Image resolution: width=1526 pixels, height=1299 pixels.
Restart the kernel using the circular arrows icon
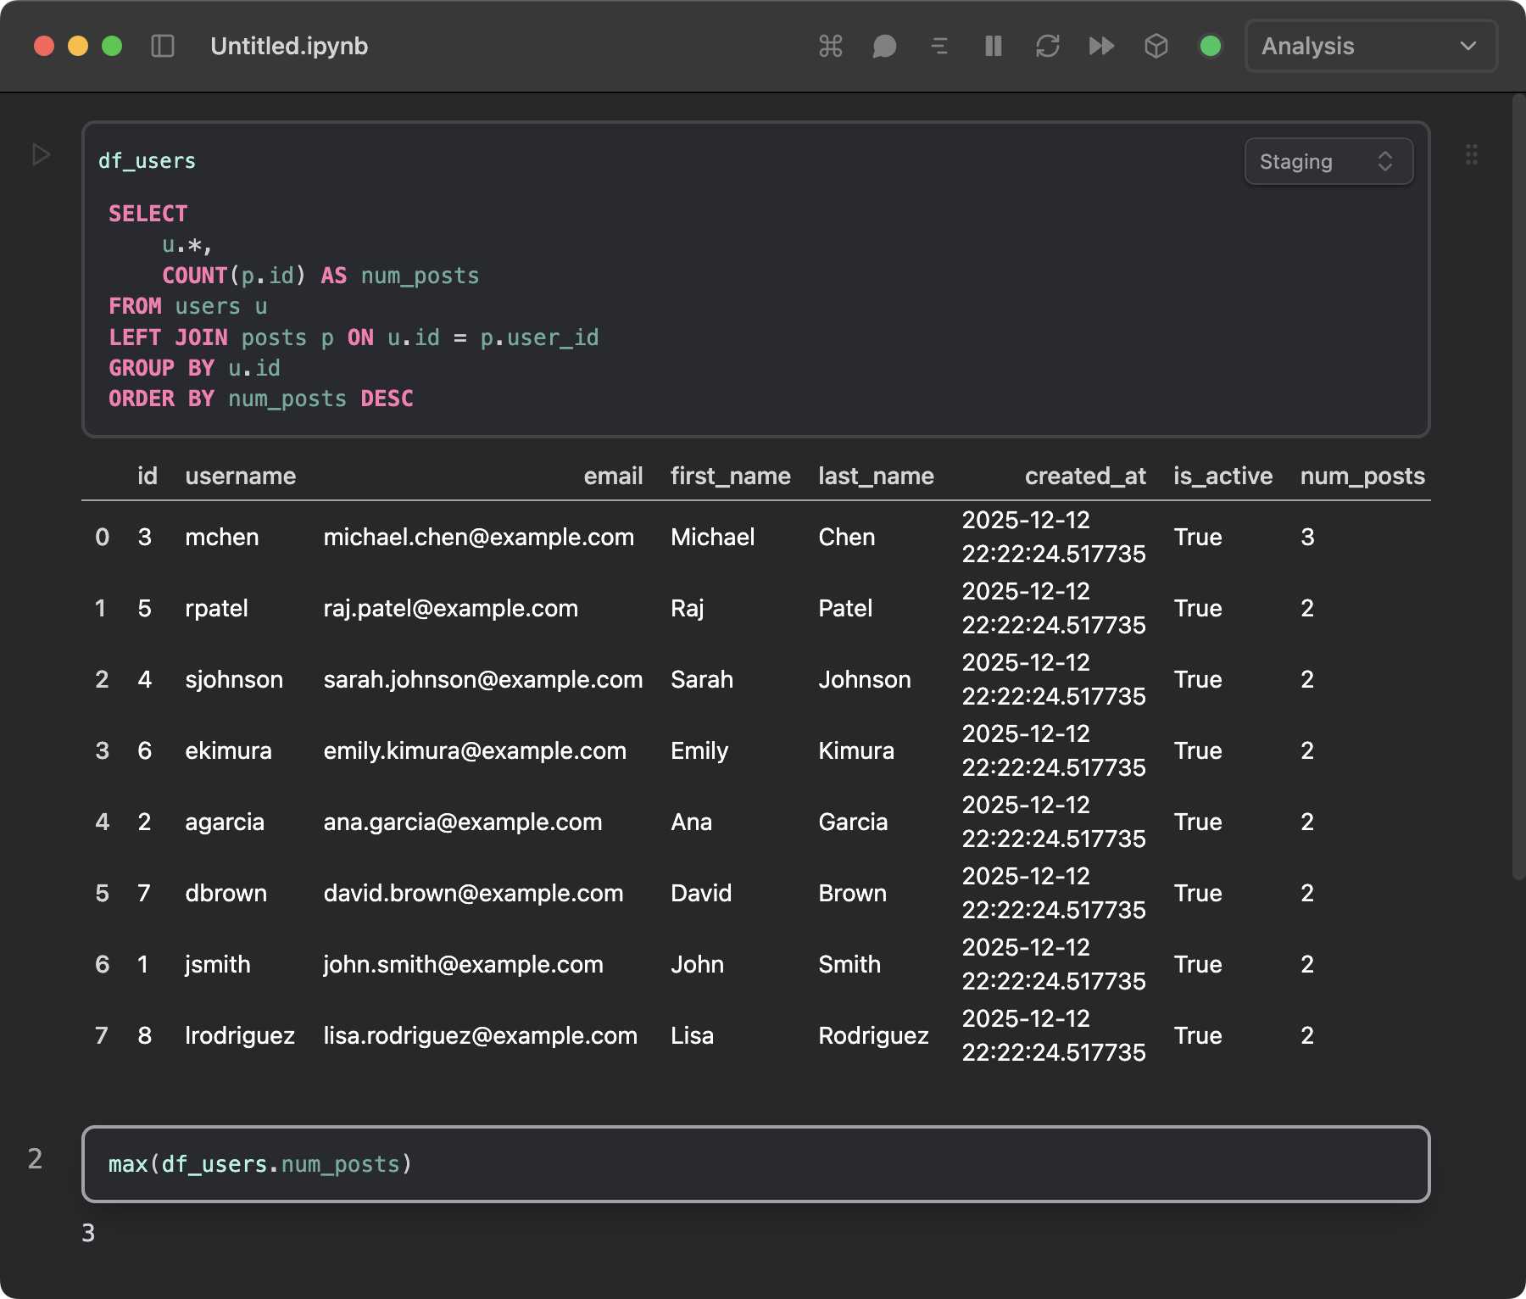tap(1047, 47)
